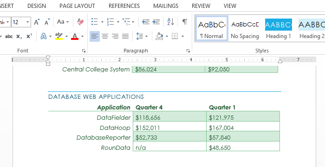Decrease font size with Shrink Font
Screen dimensions: 325x167
pyautogui.click(x=47, y=22)
